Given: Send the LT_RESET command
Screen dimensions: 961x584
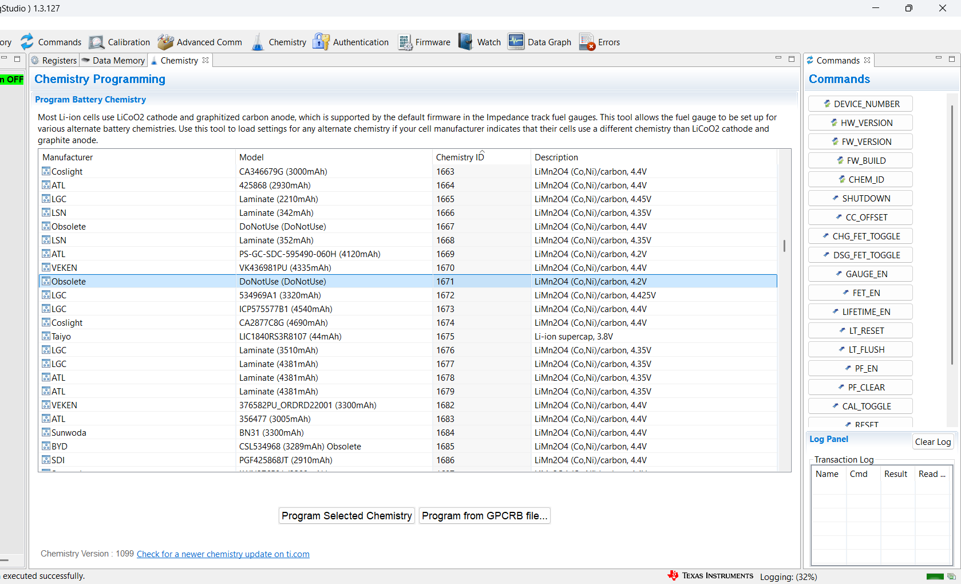Looking at the screenshot, I should 861,330.
